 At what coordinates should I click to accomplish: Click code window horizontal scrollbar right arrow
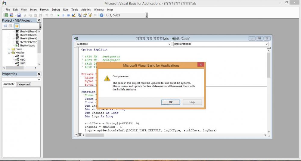coord(265,135)
